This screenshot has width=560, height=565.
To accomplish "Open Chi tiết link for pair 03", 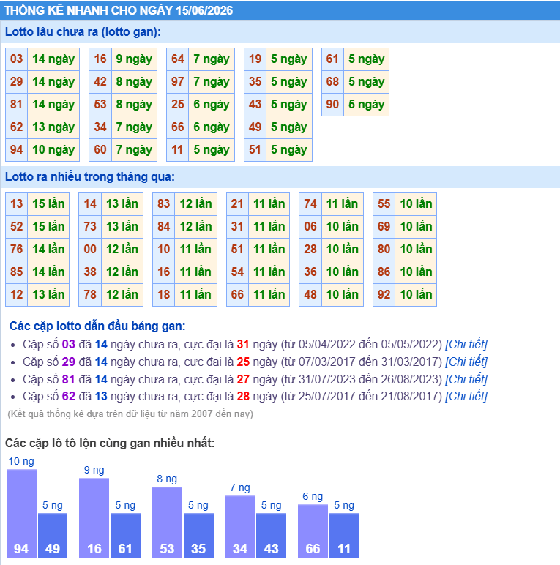I will pos(466,344).
